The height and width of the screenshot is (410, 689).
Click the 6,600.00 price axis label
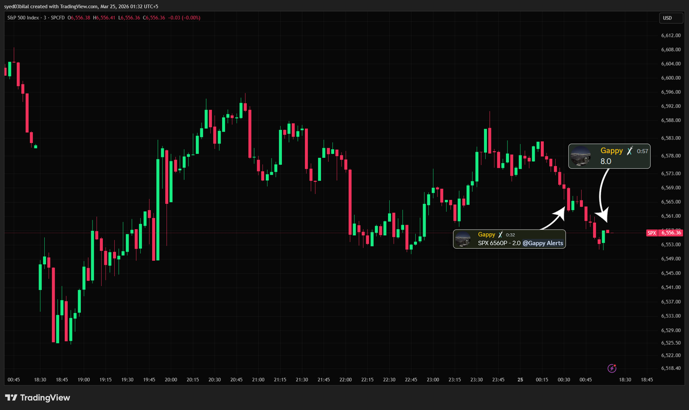pyautogui.click(x=671, y=78)
